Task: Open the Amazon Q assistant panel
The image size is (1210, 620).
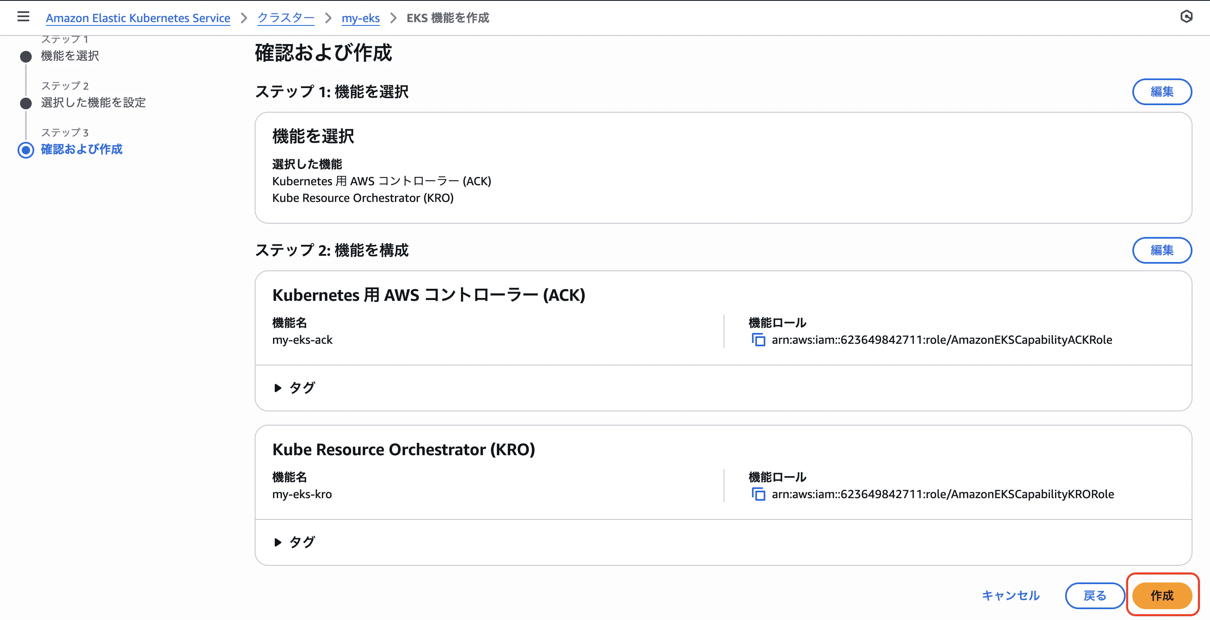Action: [1188, 17]
